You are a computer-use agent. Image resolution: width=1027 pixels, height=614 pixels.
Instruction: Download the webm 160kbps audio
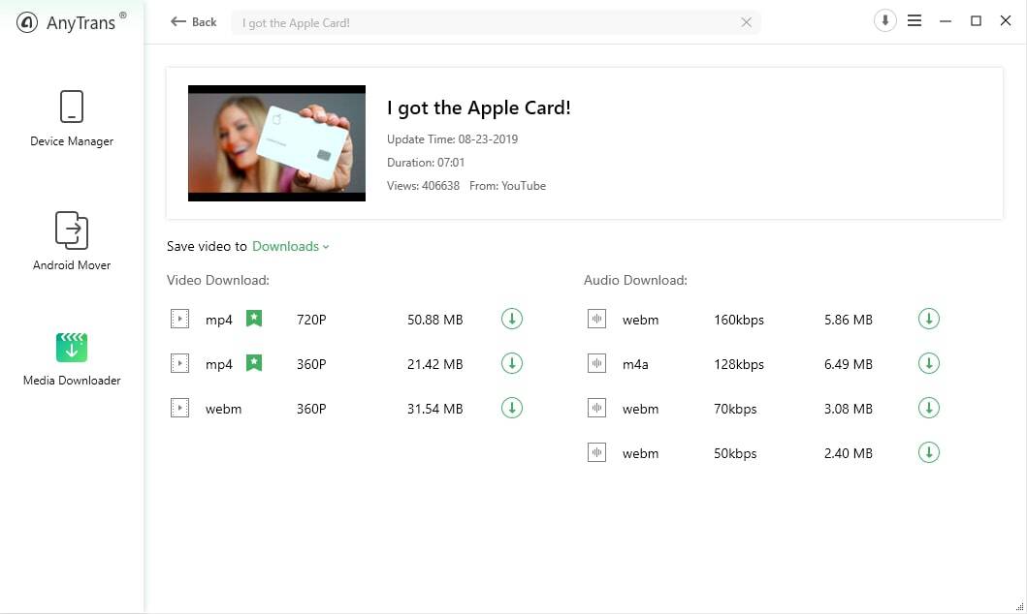pos(929,319)
